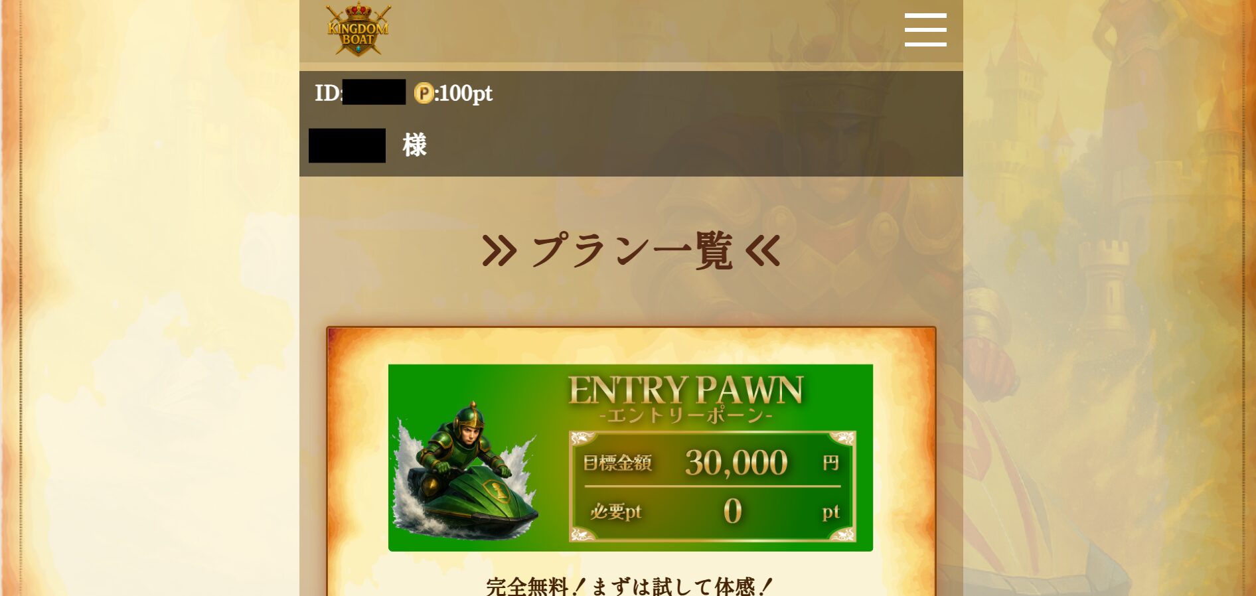Click the ID: label in user bar
Screen dimensions: 1256x596
(329, 93)
